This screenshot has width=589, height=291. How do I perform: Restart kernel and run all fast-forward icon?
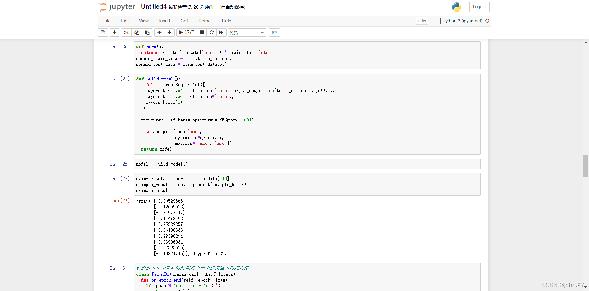click(x=221, y=32)
